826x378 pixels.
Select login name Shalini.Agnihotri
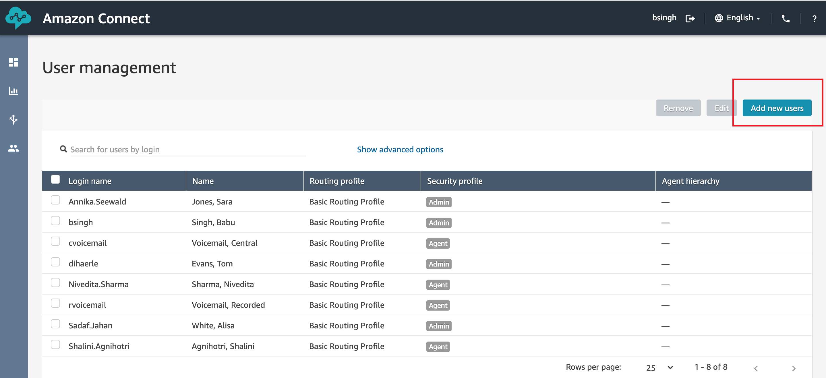tap(99, 346)
